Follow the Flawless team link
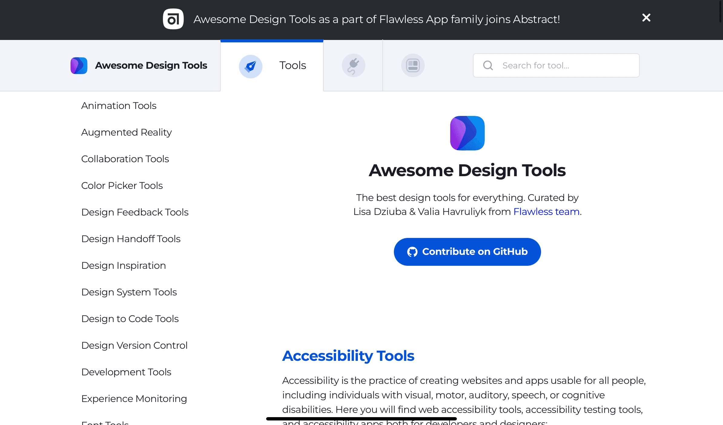 coord(546,212)
